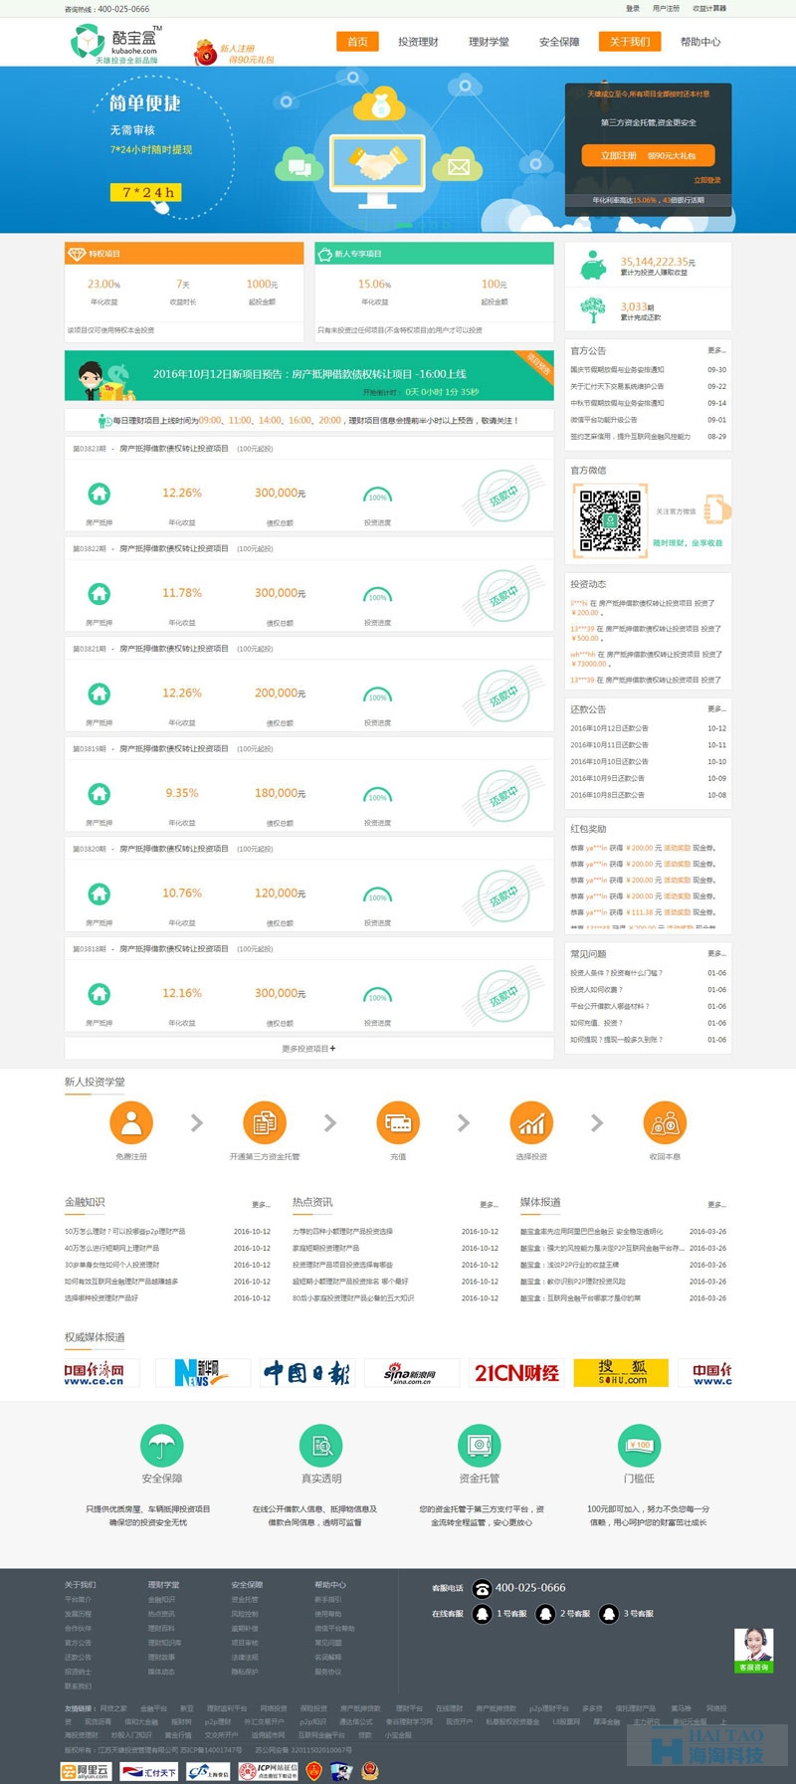The image size is (796, 1784).
Task: Click the 真实透明 magnifier icon
Action: pos(320,1445)
